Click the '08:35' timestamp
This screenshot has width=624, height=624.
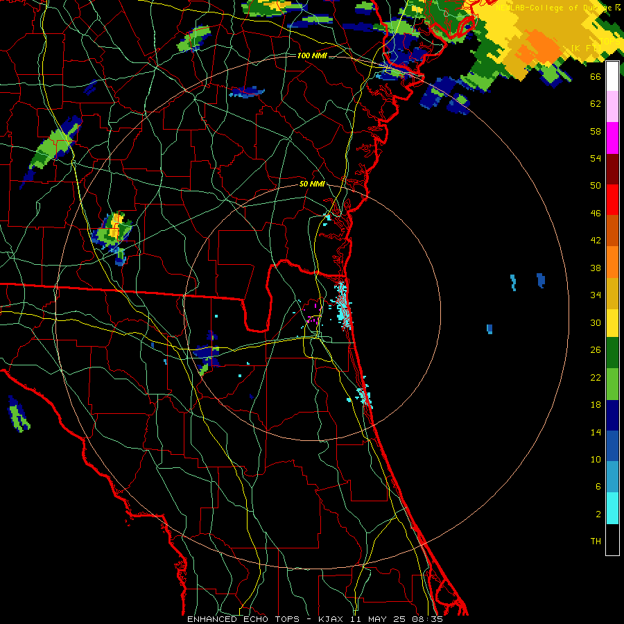428,619
